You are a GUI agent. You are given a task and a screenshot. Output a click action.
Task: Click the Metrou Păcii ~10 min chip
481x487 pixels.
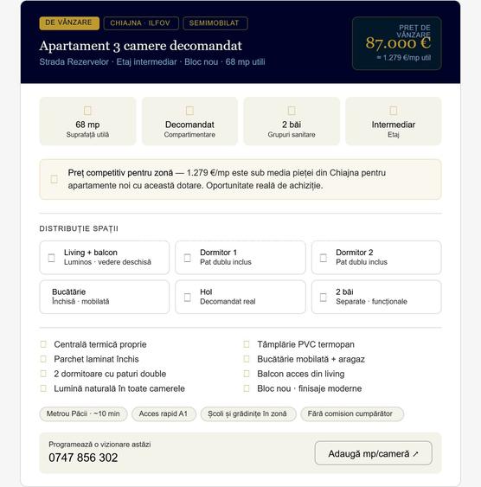pos(83,413)
